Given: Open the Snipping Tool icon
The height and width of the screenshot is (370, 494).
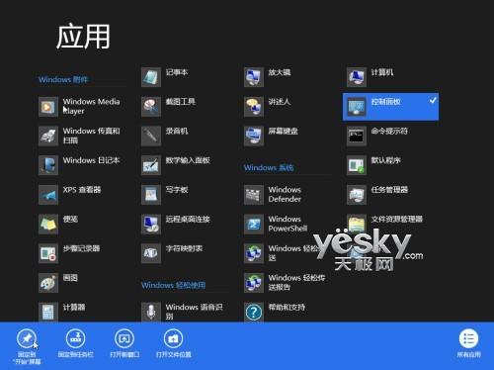Looking at the screenshot, I should [x=151, y=107].
